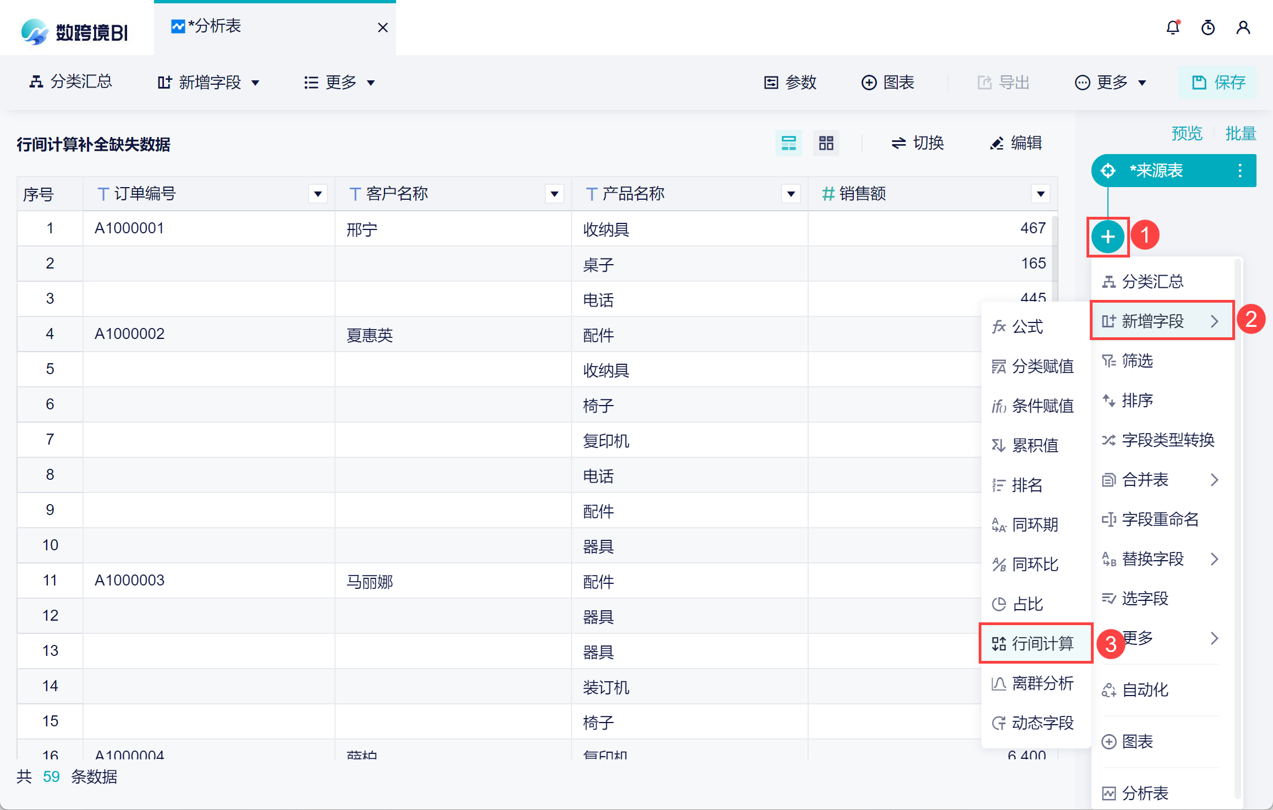Open the 订单编号 column dropdown arrow
Screen dimensions: 1273x810
(317, 194)
